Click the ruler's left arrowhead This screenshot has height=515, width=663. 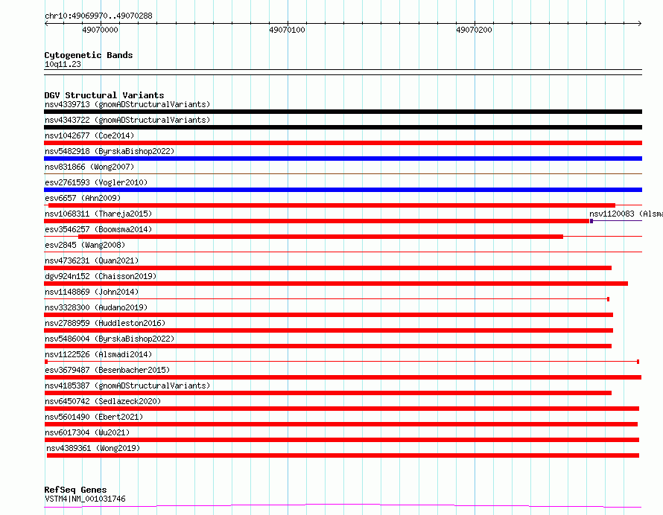pos(46,24)
